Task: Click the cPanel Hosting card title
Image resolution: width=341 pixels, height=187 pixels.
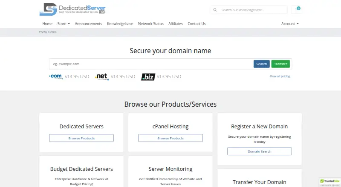Action: (x=170, y=127)
